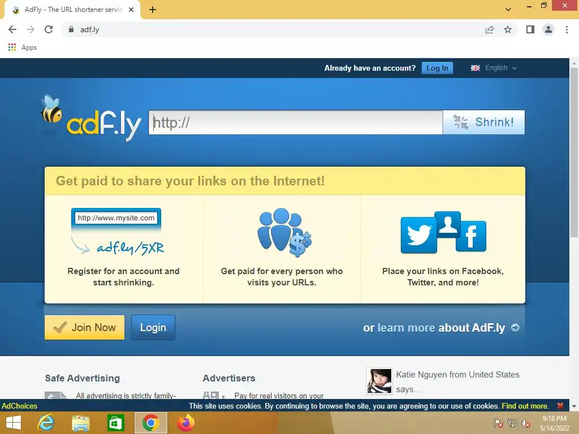Open the browser side panel icon

pyautogui.click(x=530, y=29)
